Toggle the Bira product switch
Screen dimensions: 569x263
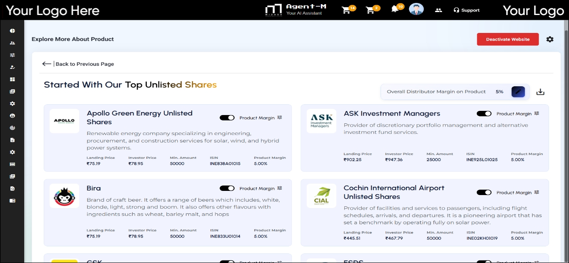click(x=227, y=188)
